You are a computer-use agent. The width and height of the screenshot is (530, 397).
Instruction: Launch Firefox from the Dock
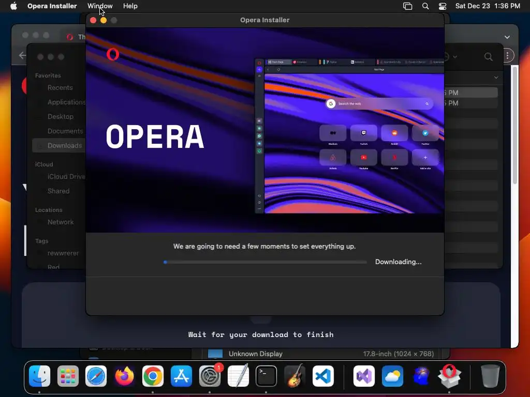click(x=124, y=376)
